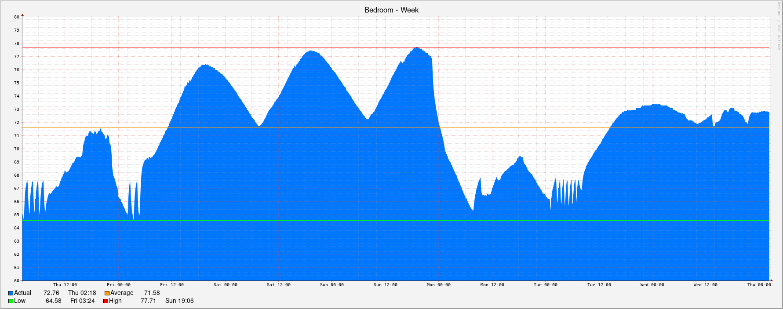The image size is (783, 309).
Task: Click the High timestamp 'Sun 19:06'
Action: (179, 301)
